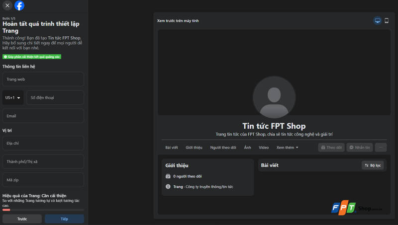Switch to mobile preview icon

coord(387,20)
